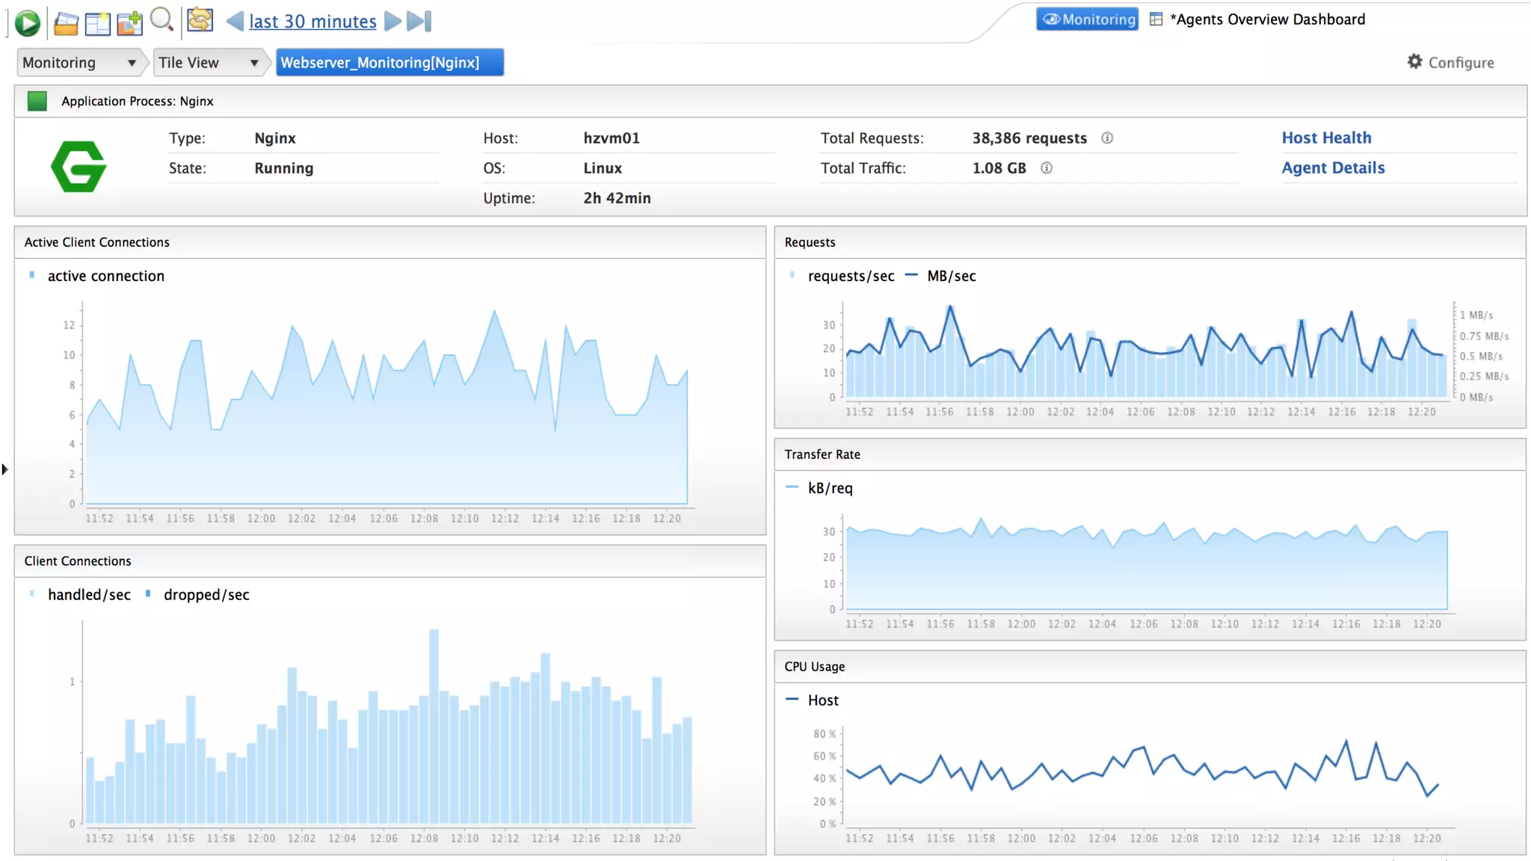
Task: Click the Client Connections panel header
Action: [x=389, y=561]
